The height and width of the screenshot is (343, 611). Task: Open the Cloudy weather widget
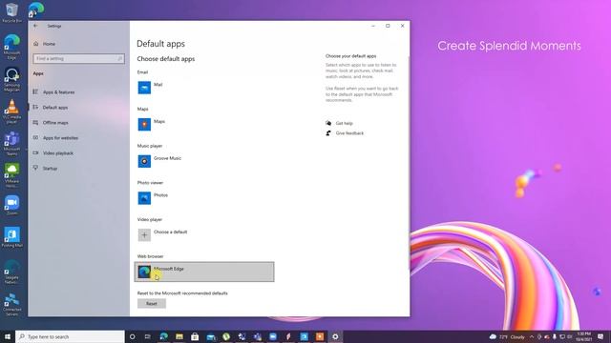click(507, 336)
